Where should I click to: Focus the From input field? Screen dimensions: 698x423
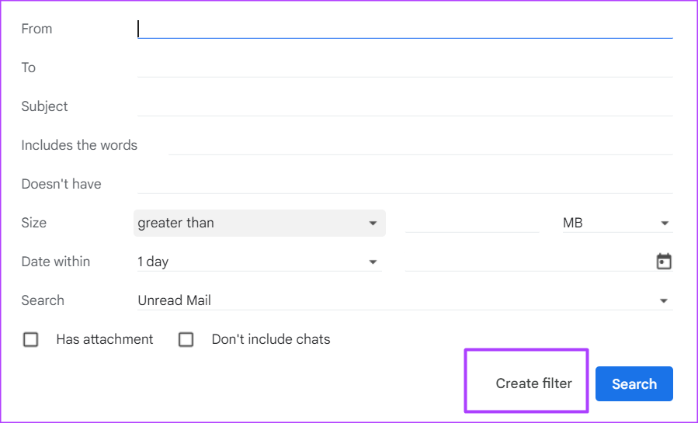tap(404, 29)
